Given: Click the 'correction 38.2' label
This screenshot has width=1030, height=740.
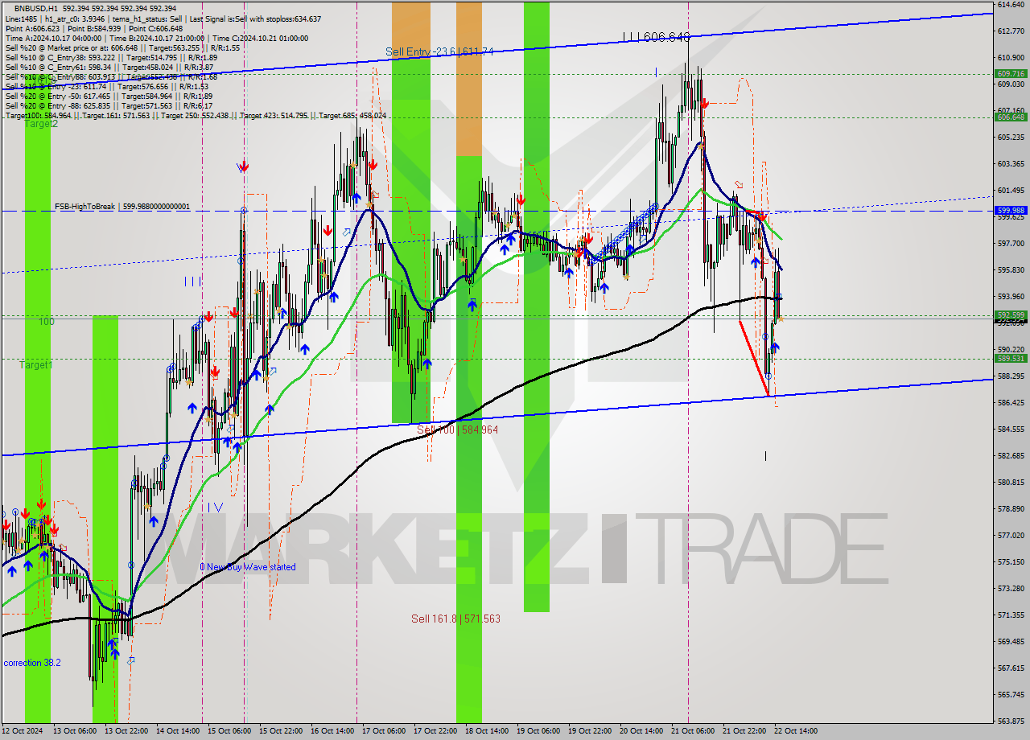Looking at the screenshot, I should [x=32, y=663].
